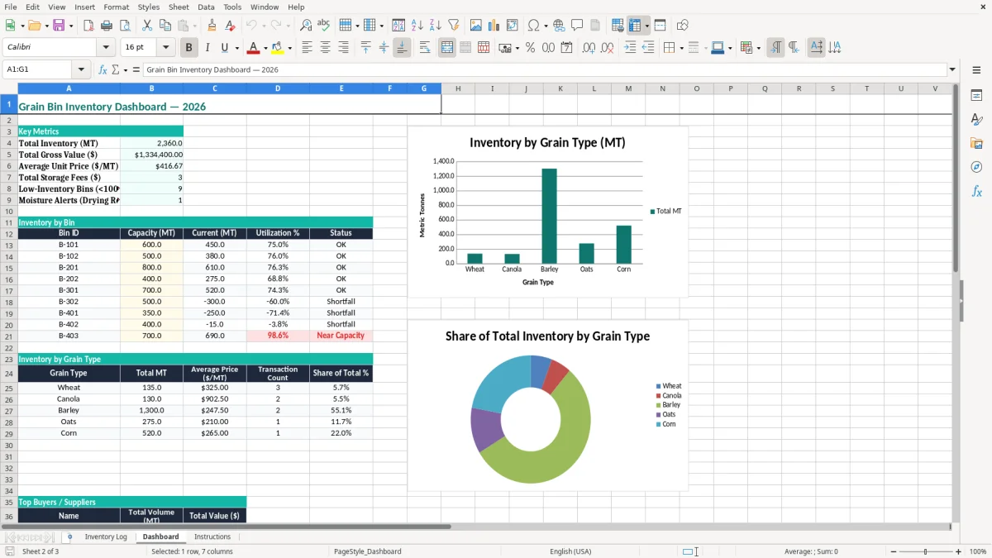Viewport: 992px width, 558px height.
Task: Expand the Name Box dropdown arrow
Action: pos(81,69)
